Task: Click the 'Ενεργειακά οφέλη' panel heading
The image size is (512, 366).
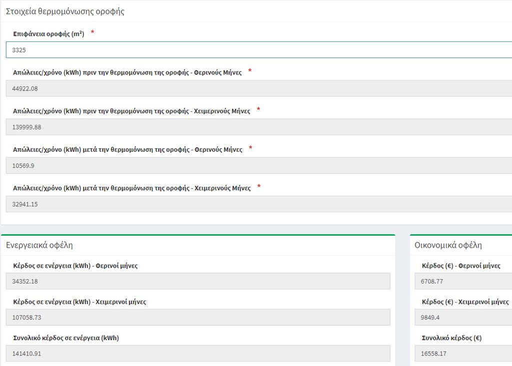Action: click(39, 245)
